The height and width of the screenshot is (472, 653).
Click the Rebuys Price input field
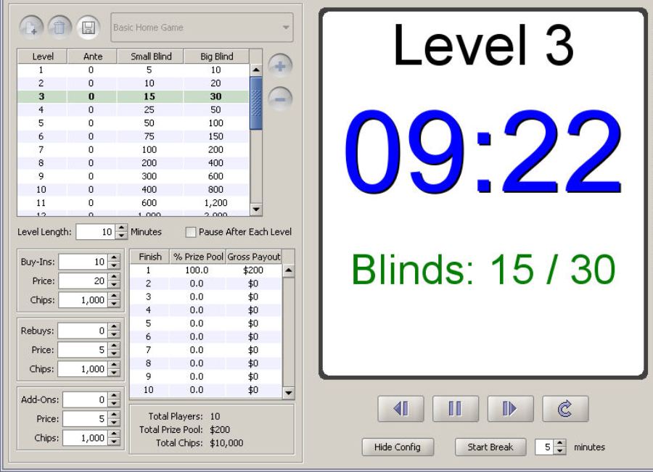[82, 350]
